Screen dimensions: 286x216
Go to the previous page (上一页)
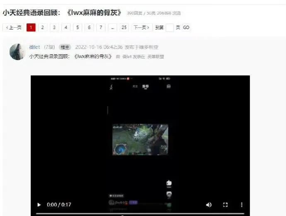(x=13, y=27)
